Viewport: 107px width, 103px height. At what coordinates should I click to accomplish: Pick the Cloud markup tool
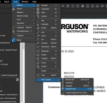48,63
